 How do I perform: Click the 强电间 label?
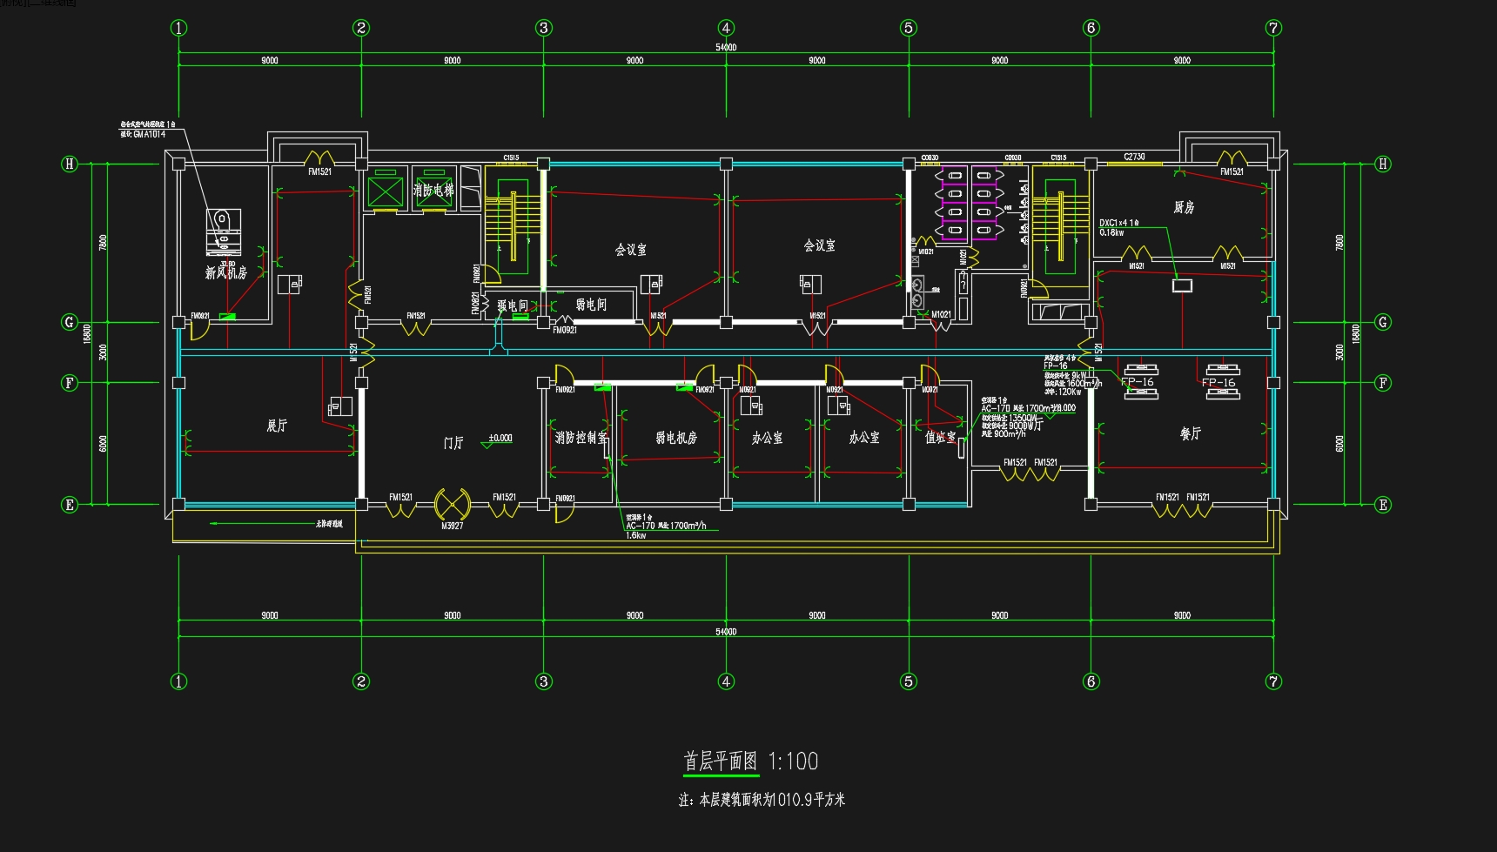[x=513, y=305]
